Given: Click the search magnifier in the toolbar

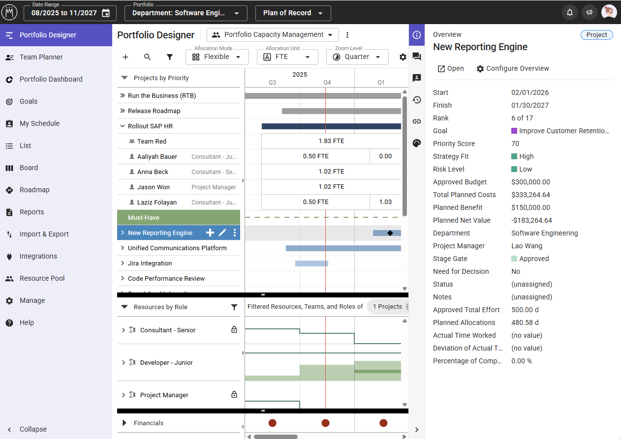Looking at the screenshot, I should coord(148,57).
